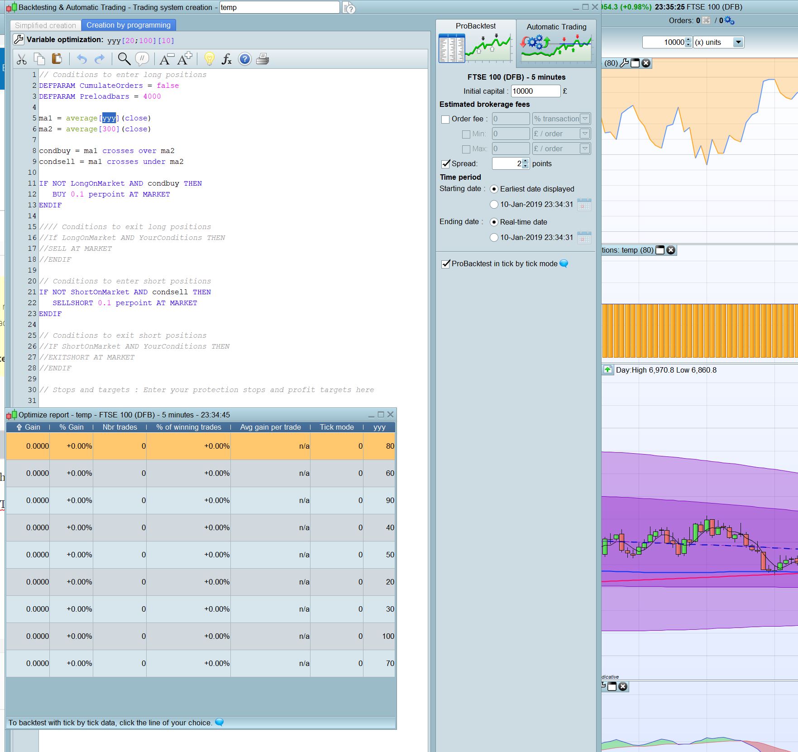Uncheck the Spread checkbox
798x752 pixels.
click(x=445, y=163)
